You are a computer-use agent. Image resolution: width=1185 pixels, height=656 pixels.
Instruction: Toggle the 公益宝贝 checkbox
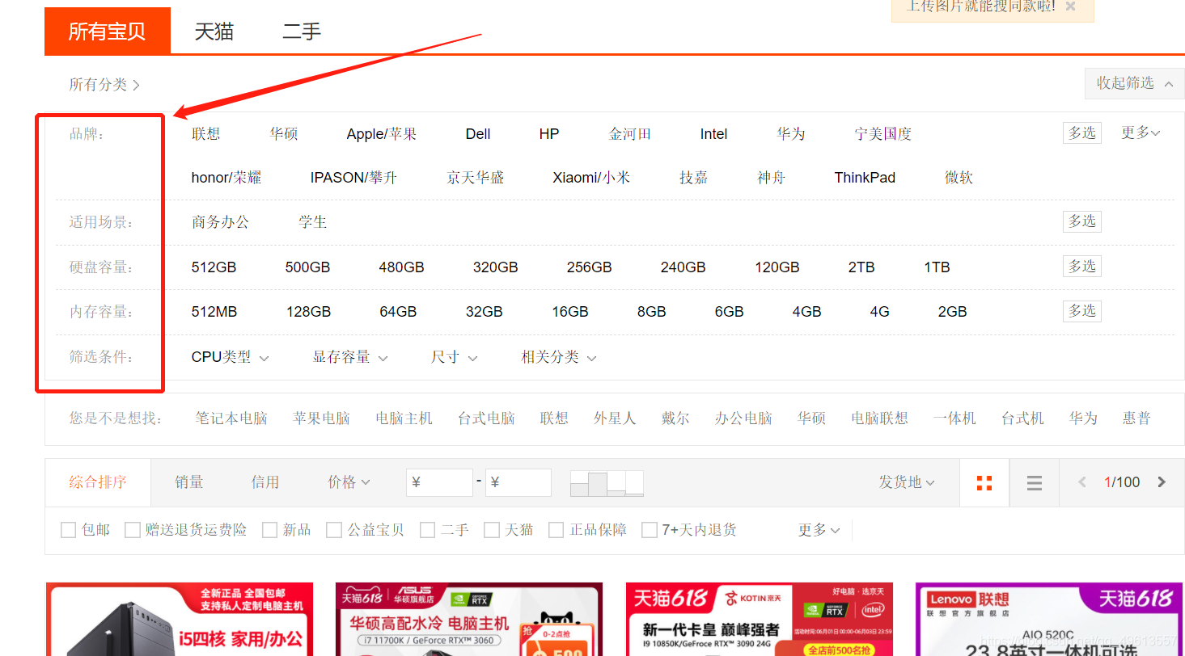334,530
